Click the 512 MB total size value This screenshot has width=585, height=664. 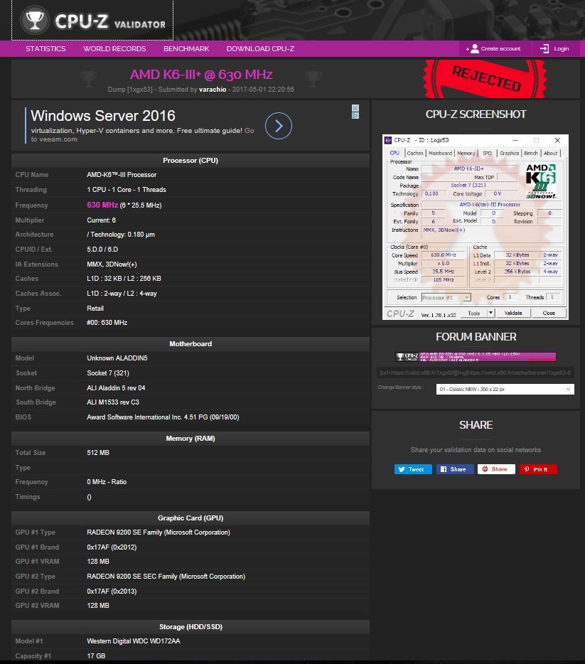coord(98,453)
